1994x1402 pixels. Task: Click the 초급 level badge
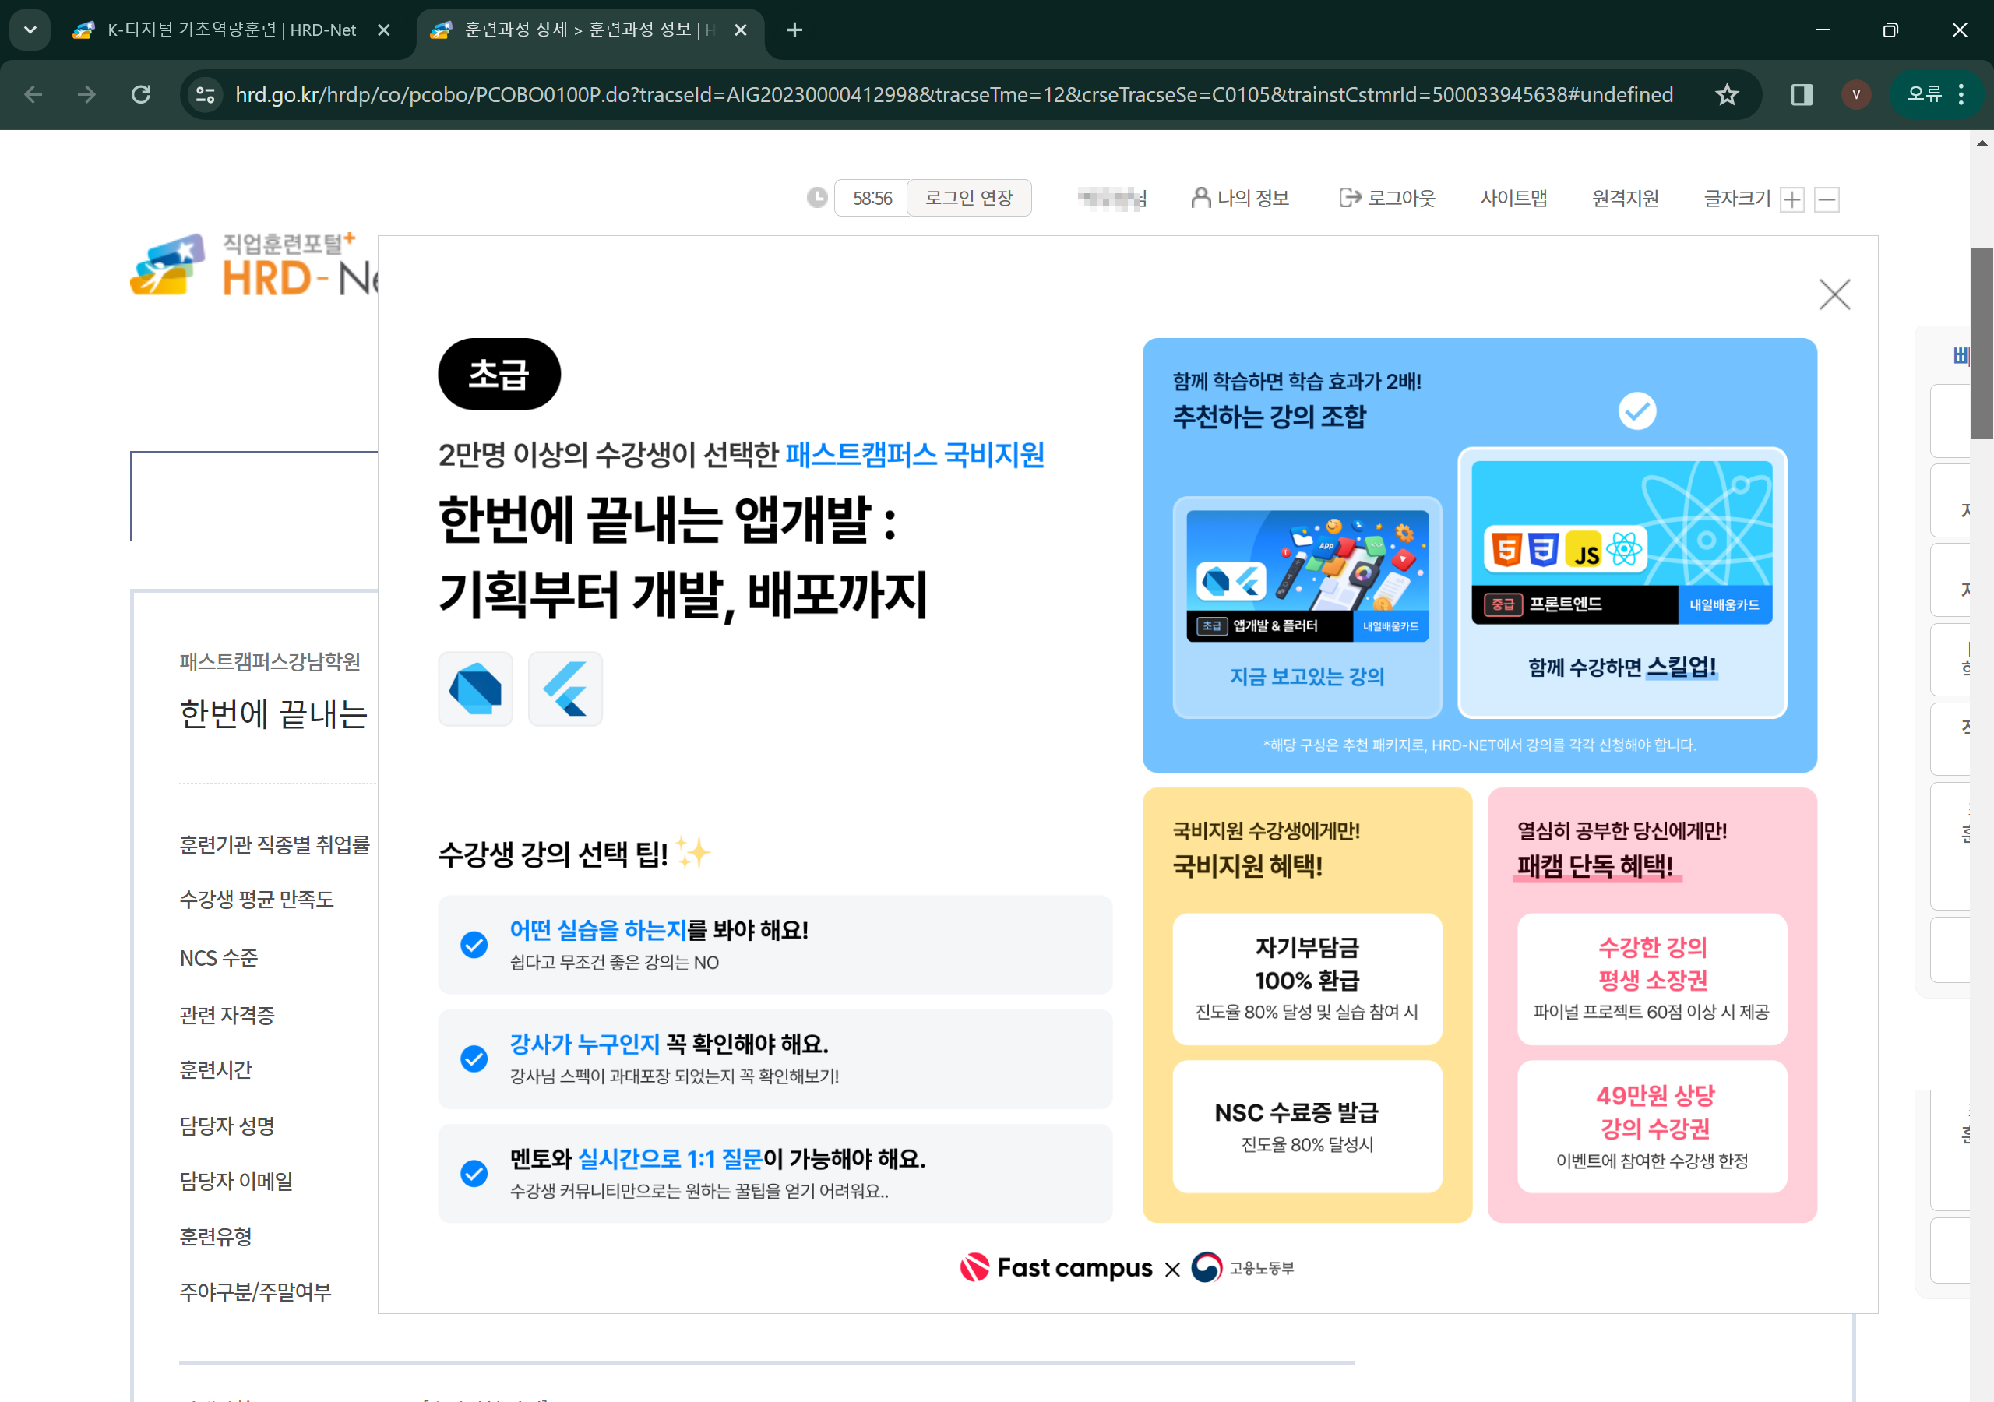(x=499, y=374)
